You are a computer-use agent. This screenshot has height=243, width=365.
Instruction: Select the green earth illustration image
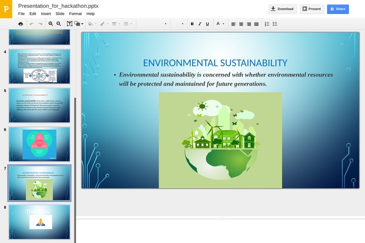221,140
